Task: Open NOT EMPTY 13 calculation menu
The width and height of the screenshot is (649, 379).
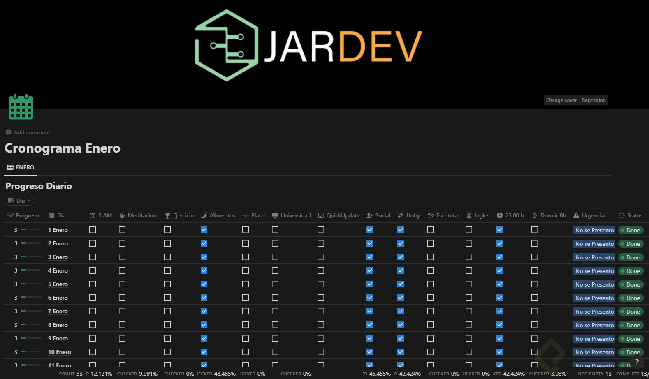Action: (x=595, y=374)
